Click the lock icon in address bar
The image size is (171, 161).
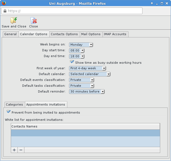tap(4, 11)
